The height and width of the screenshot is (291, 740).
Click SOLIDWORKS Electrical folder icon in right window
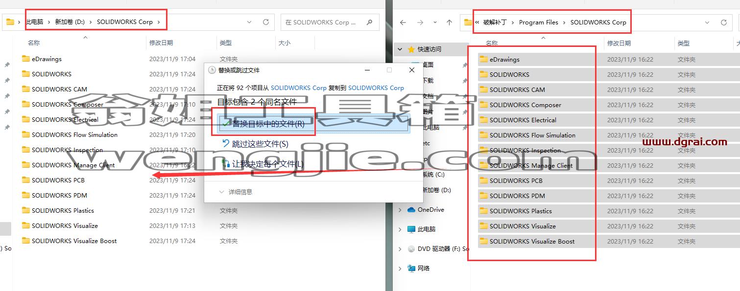coord(484,120)
